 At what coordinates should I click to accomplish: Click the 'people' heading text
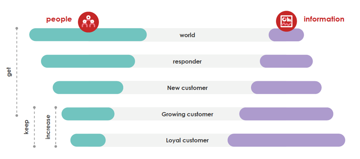(59, 19)
